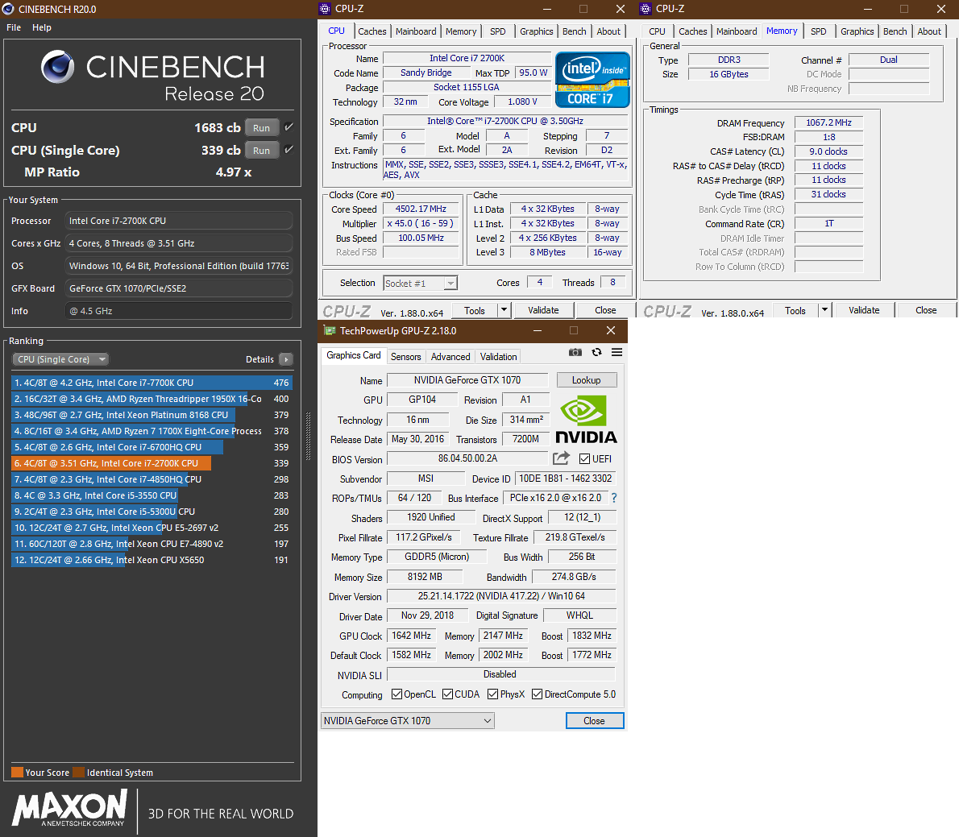
Task: Switch to Mainboard tab in left CPU-Z
Action: [416, 31]
